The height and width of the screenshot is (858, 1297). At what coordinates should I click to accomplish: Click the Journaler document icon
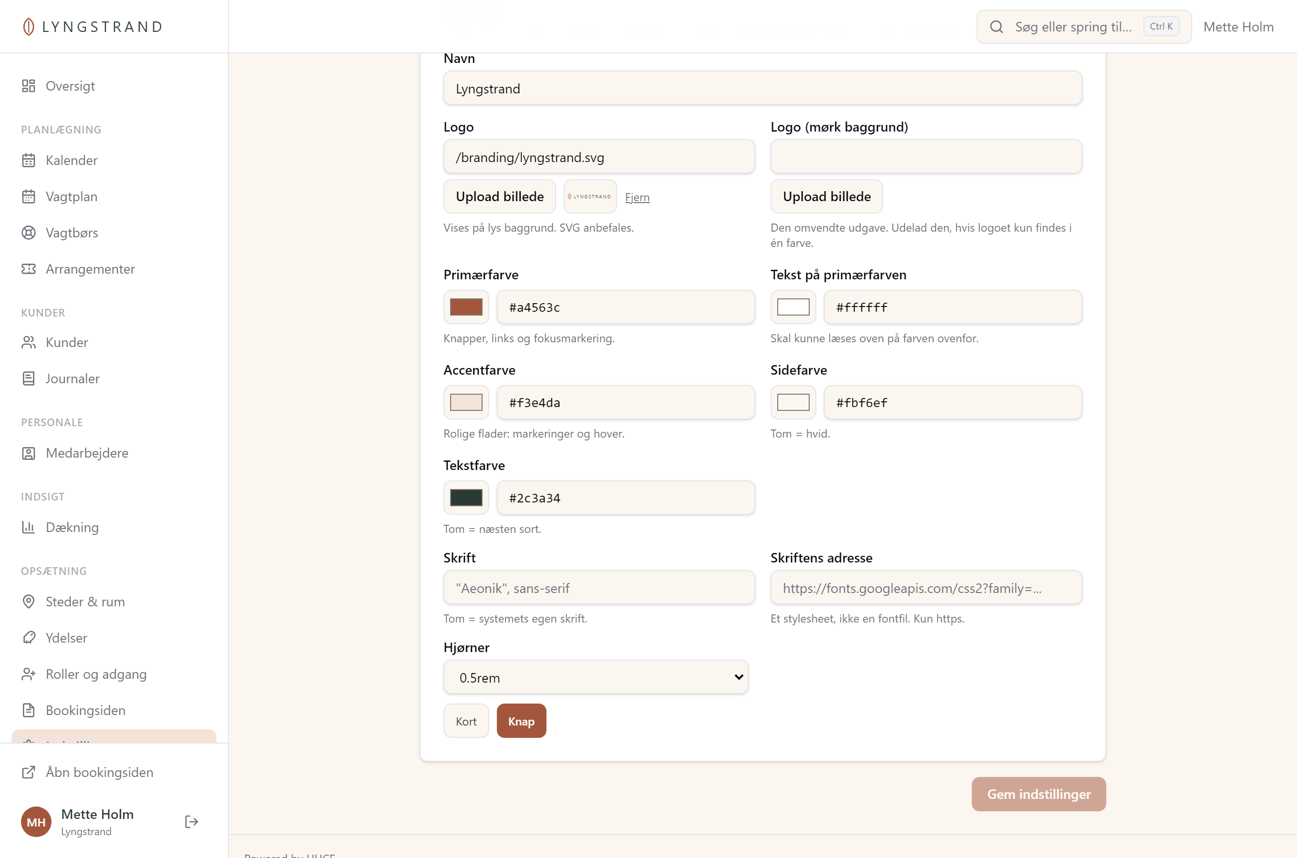pos(29,378)
